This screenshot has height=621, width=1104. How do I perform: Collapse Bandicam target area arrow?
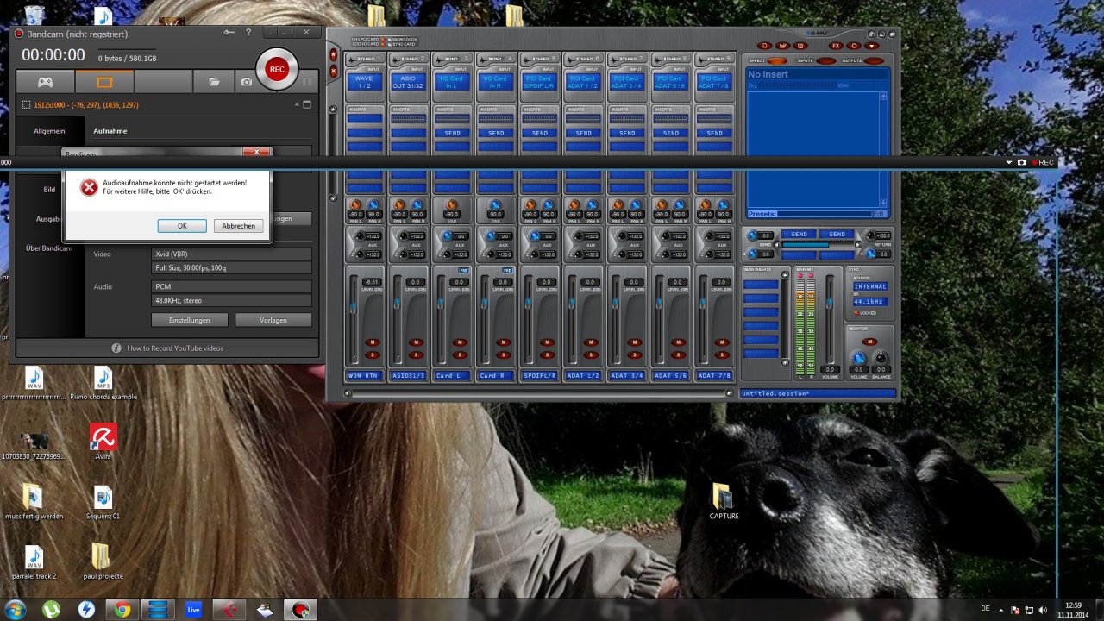click(296, 104)
